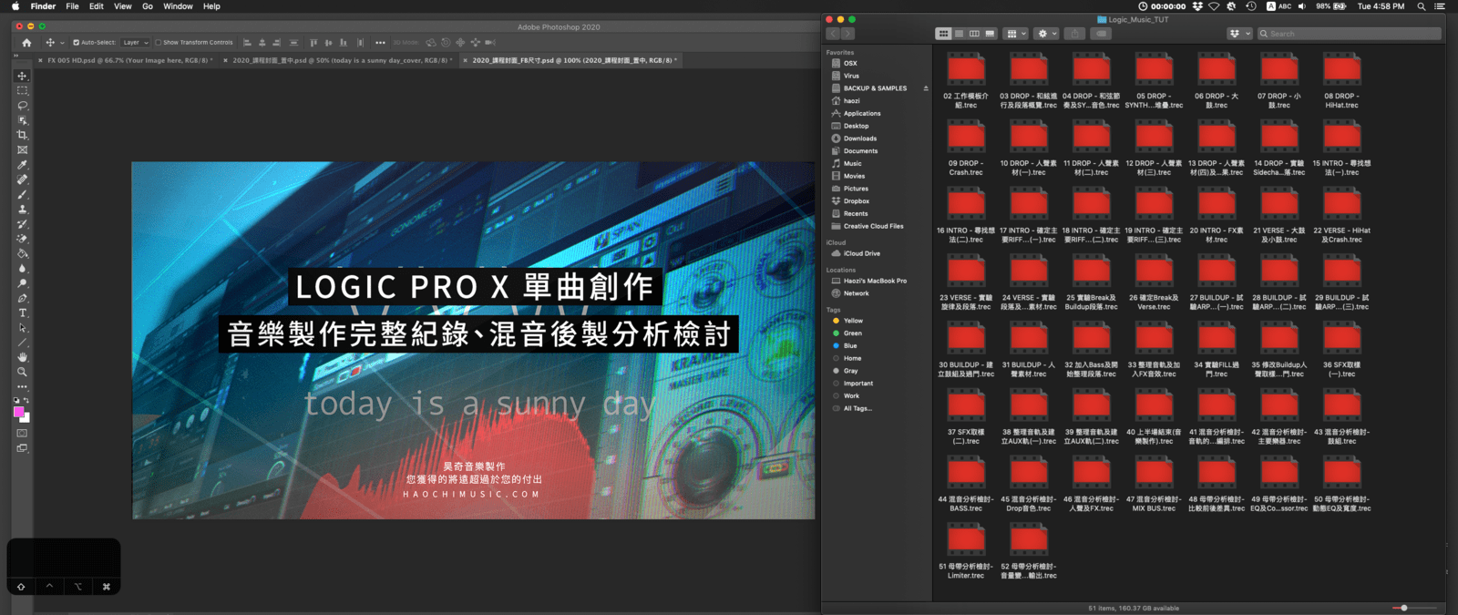
Task: Switch Finder to column view
Action: point(974,34)
